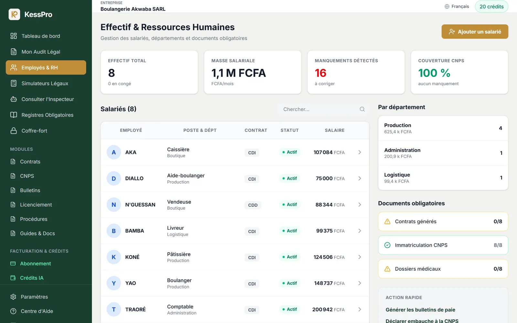The width and height of the screenshot is (517, 323).
Task: Click the Paramètres gear icon
Action: [13, 297]
